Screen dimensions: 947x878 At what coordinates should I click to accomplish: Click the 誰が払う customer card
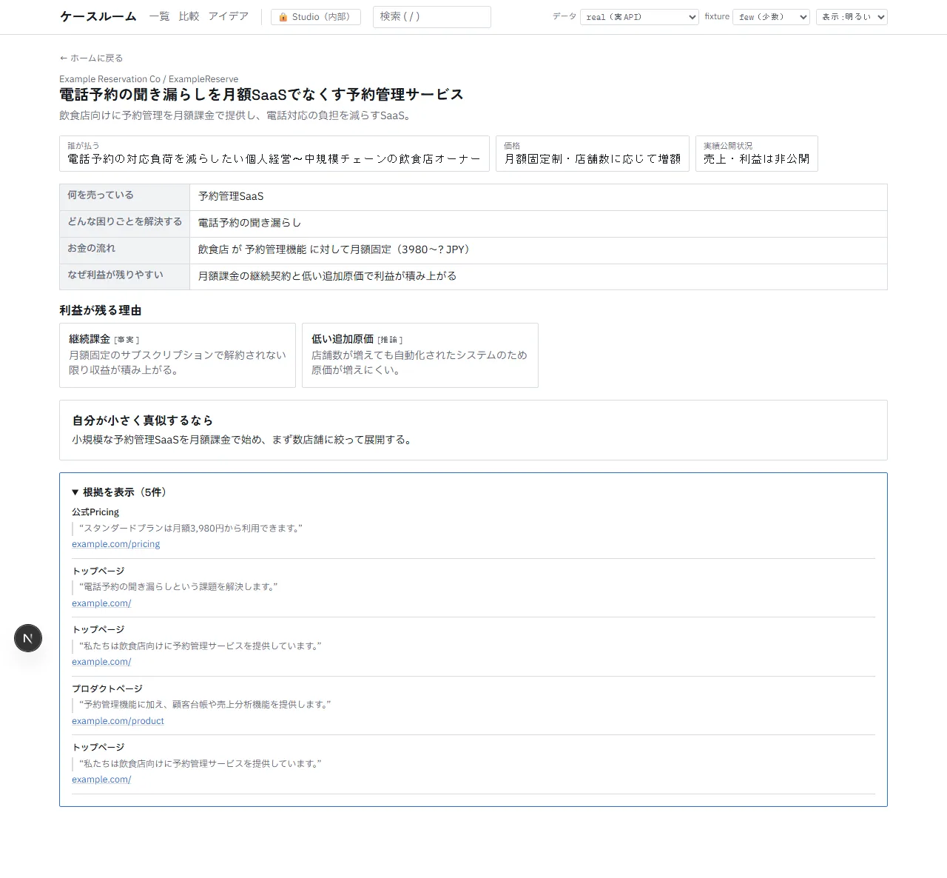pyautogui.click(x=274, y=153)
